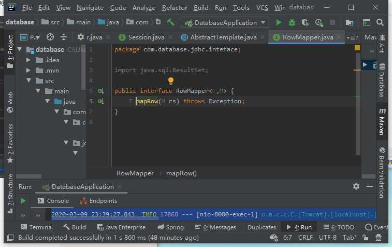Open the Bean Validation side panel
This screenshot has height=247, width=392.
click(382, 172)
